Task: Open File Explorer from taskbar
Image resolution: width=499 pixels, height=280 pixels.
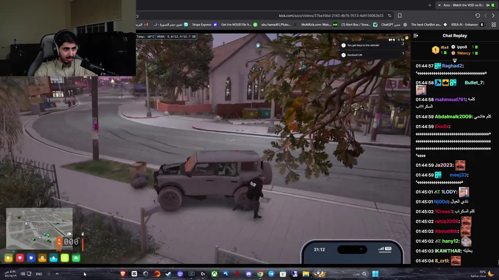Action: point(306,274)
